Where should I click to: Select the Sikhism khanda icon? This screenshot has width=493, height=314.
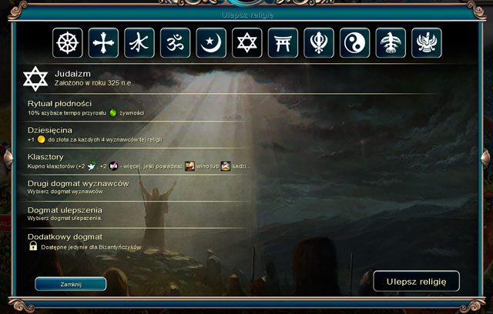click(x=319, y=42)
